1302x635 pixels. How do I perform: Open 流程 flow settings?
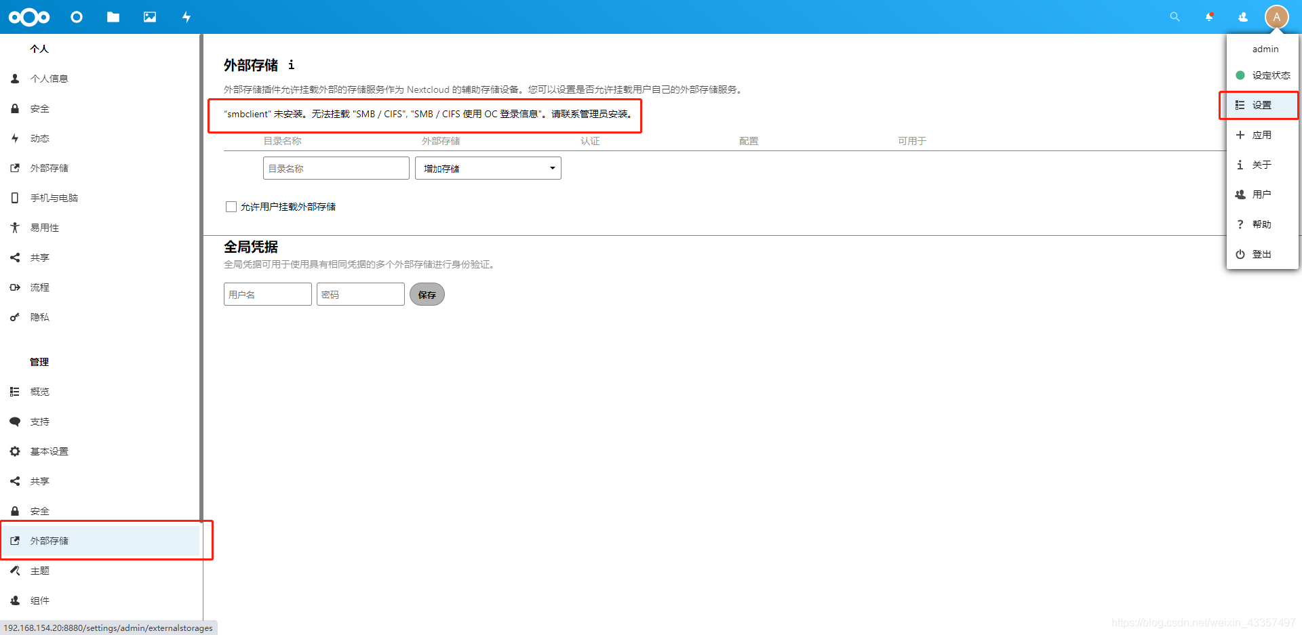click(100, 287)
